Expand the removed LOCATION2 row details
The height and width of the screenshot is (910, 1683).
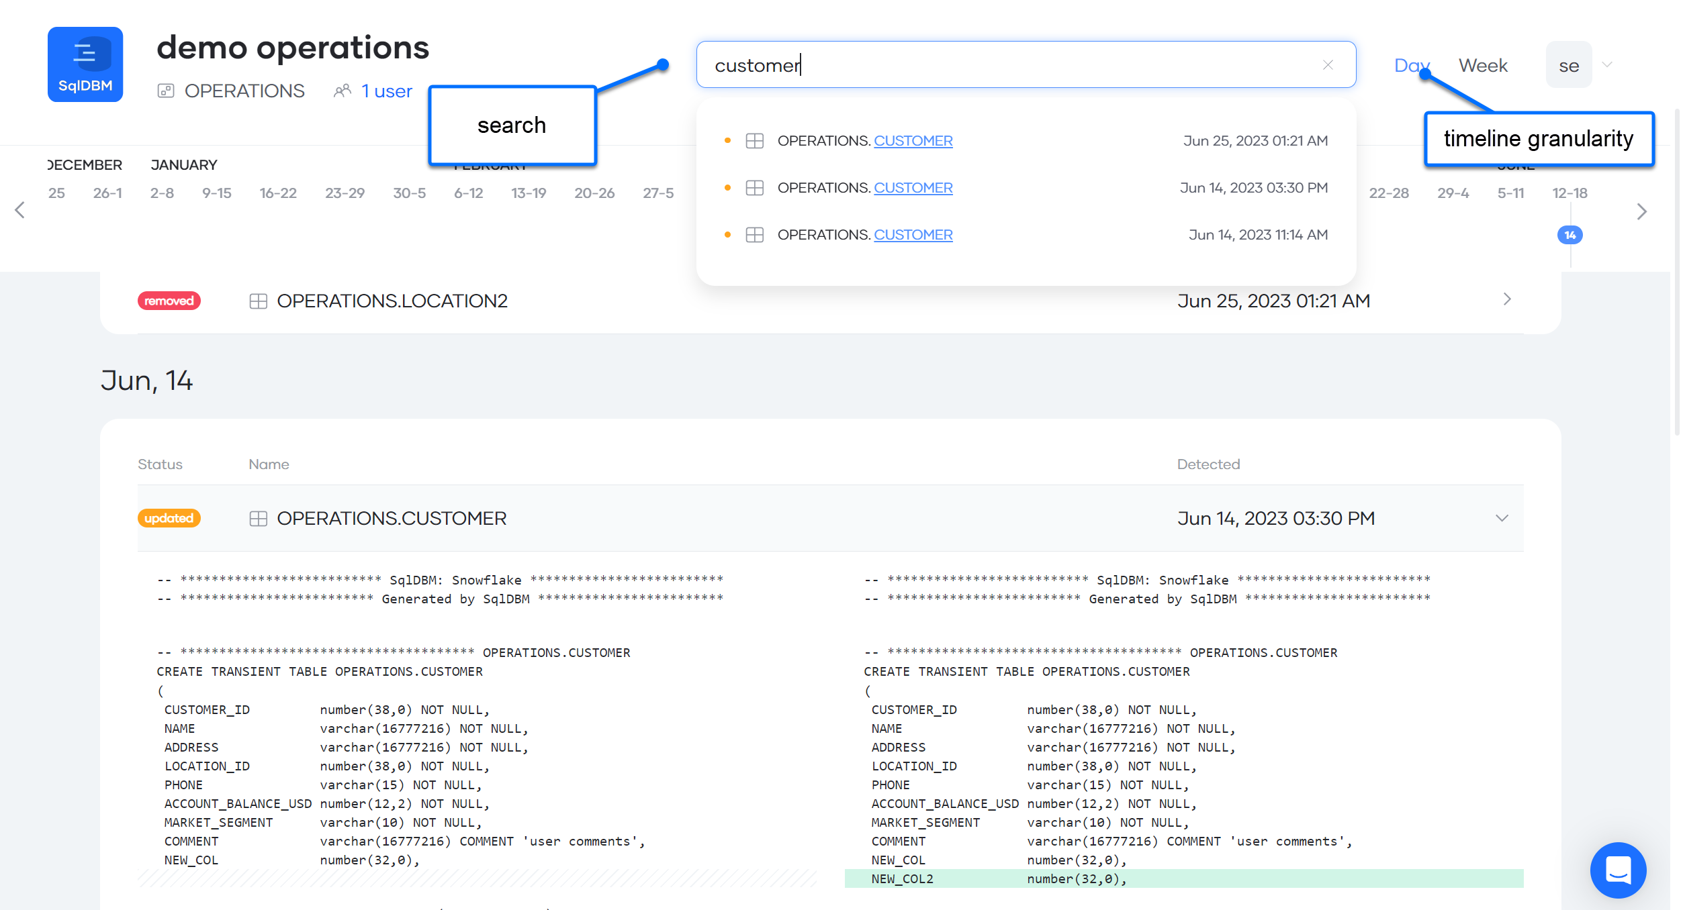[x=1507, y=300]
